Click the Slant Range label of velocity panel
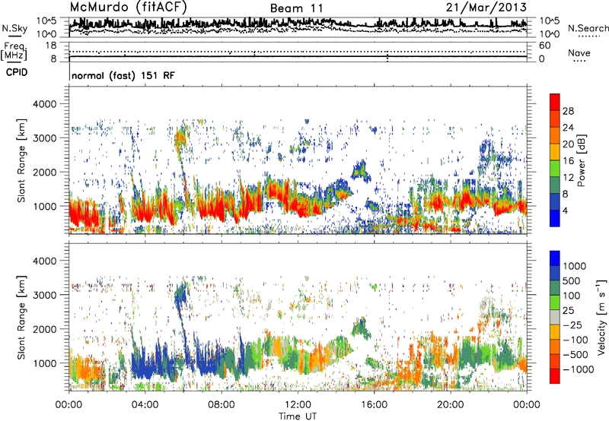609x421 pixels. click(21, 317)
